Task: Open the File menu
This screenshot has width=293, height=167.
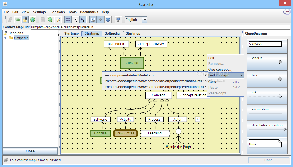Action: 6,12
